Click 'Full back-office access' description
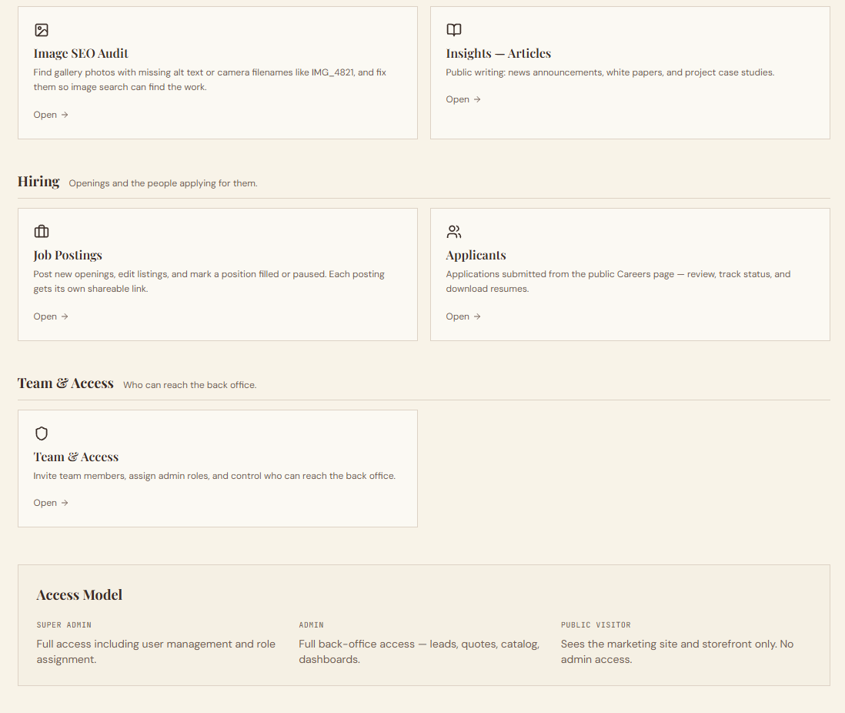 tap(419, 651)
